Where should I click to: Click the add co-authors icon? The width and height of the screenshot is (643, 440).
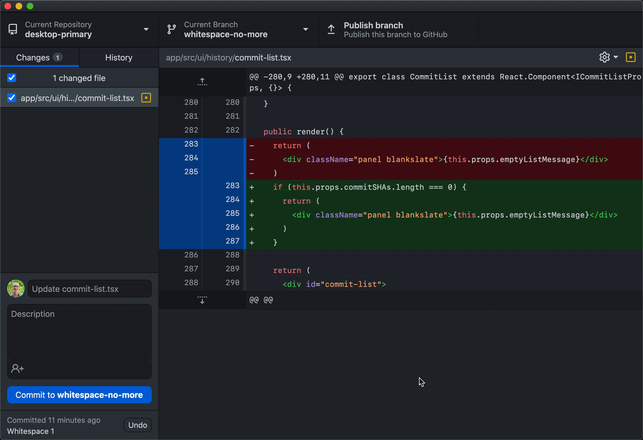pyautogui.click(x=18, y=369)
